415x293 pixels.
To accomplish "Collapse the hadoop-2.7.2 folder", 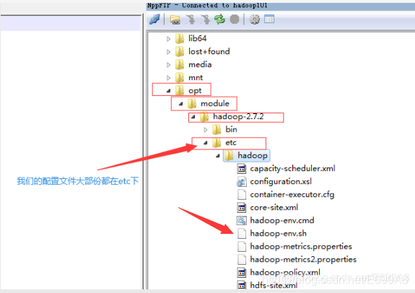I will (x=193, y=117).
